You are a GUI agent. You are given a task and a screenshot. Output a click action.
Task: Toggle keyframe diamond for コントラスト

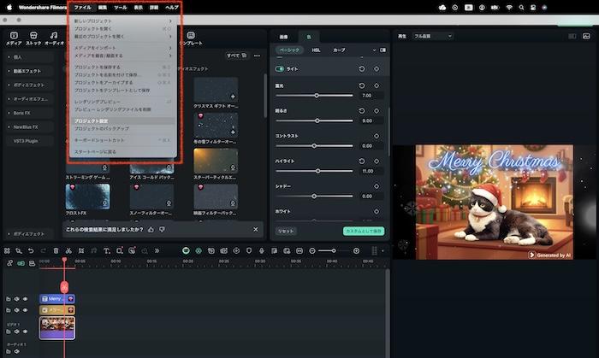pos(377,136)
